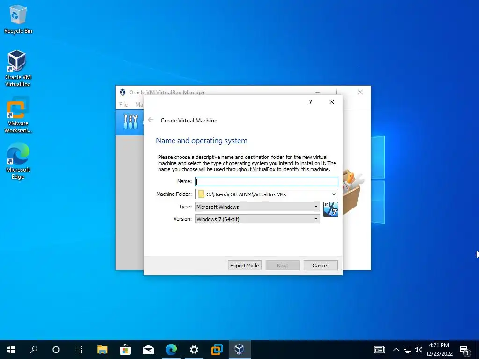This screenshot has width=479, height=359.
Task: Open the notification center icon
Action: [464, 350]
